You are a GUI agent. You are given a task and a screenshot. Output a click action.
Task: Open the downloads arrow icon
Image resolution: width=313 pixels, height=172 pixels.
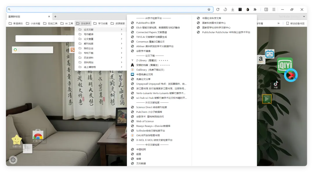[232, 9]
